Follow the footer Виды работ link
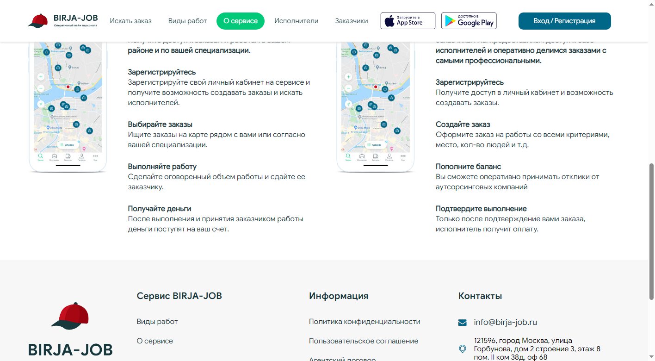 tap(157, 322)
